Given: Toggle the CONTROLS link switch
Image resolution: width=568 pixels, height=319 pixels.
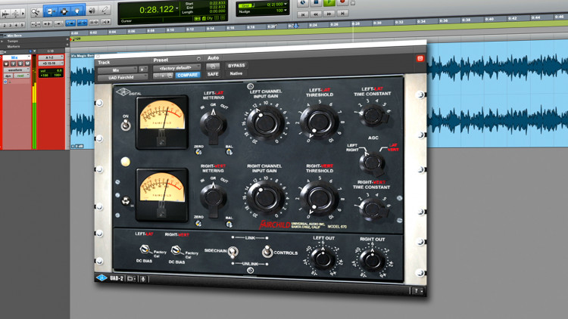Looking at the screenshot, I should click(267, 252).
